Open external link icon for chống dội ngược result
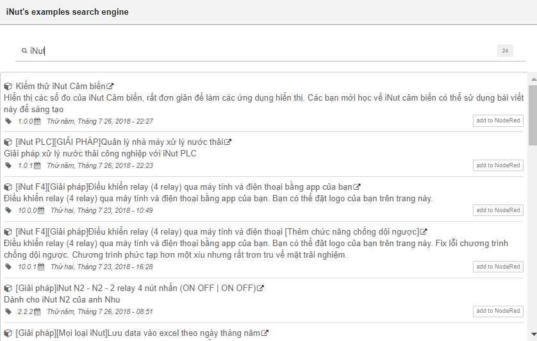 (x=424, y=232)
